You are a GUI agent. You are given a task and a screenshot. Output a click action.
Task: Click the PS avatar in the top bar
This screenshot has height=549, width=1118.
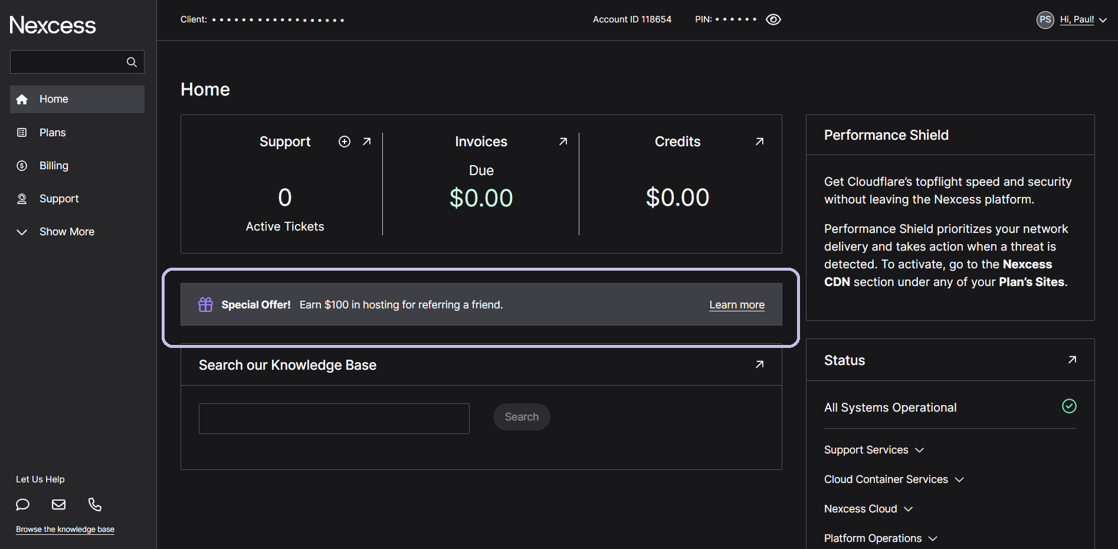coord(1044,19)
